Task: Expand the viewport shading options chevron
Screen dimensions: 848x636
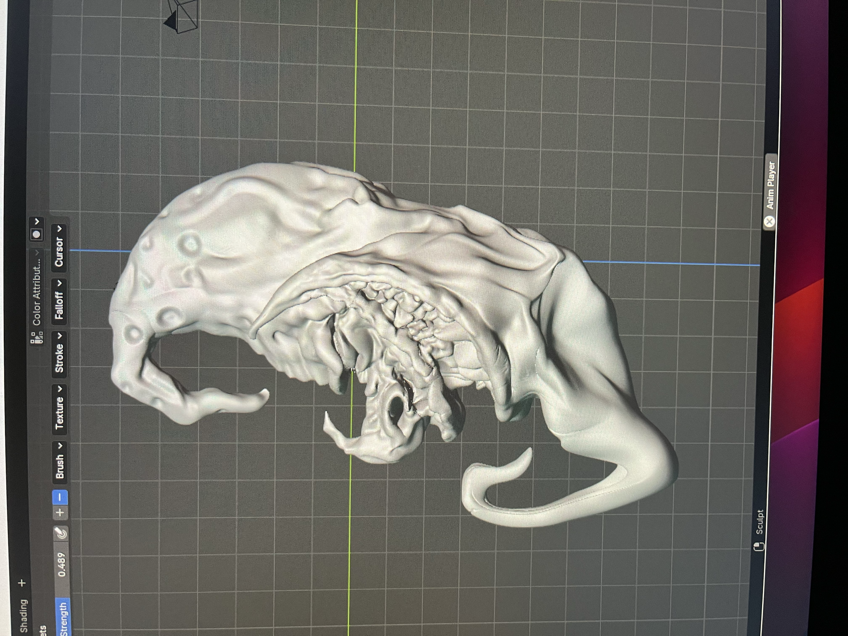Action: [37, 221]
